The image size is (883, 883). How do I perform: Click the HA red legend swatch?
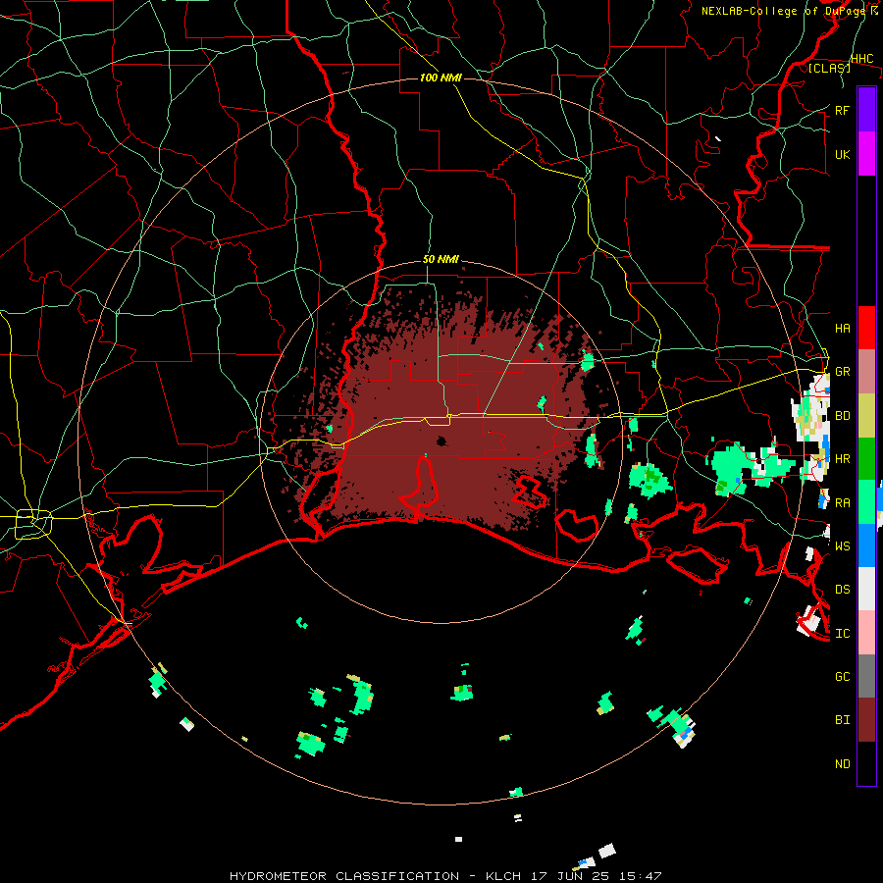866,328
